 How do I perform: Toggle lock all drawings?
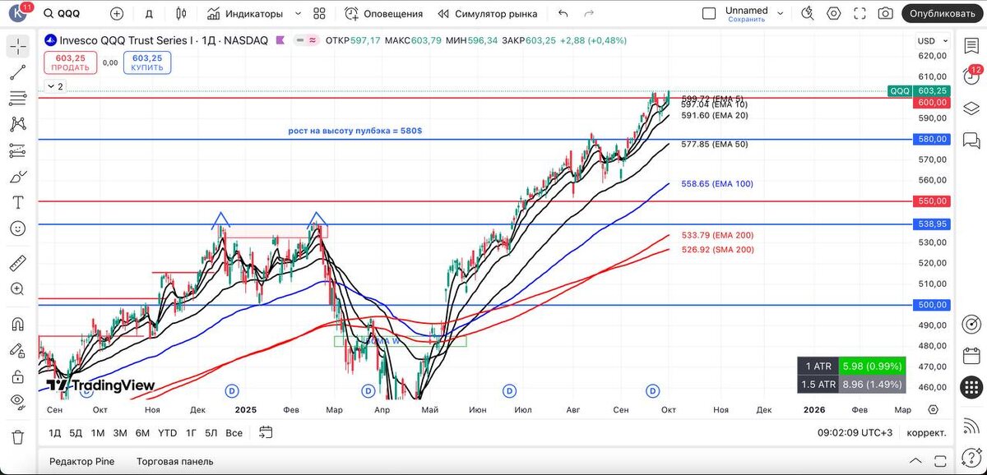[x=17, y=376]
